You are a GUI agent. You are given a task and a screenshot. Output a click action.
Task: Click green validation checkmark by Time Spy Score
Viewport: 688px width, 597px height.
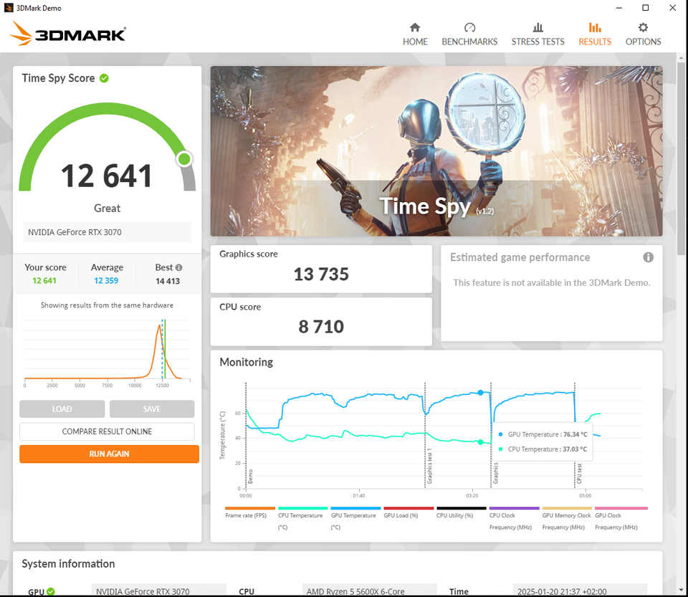point(104,78)
